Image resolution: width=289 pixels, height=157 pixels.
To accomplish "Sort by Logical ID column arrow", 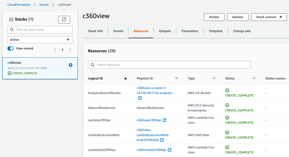I will [125, 78].
